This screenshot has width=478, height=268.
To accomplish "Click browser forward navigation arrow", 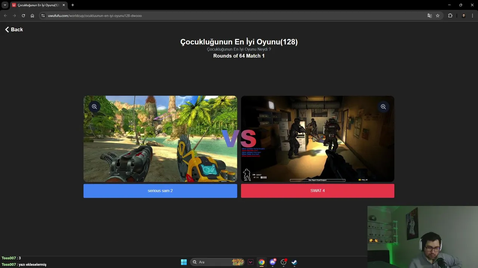I will click(14, 16).
